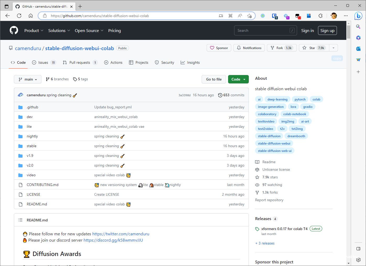This screenshot has height=266, width=366.
Task: Open the .github folder
Action: coord(33,107)
